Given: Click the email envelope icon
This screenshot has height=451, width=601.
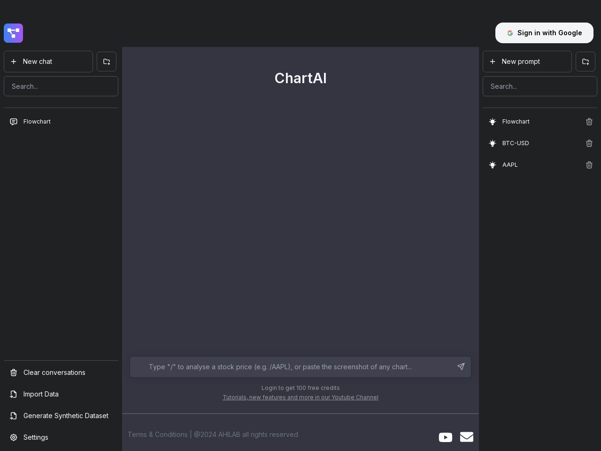Looking at the screenshot, I should pos(467,437).
